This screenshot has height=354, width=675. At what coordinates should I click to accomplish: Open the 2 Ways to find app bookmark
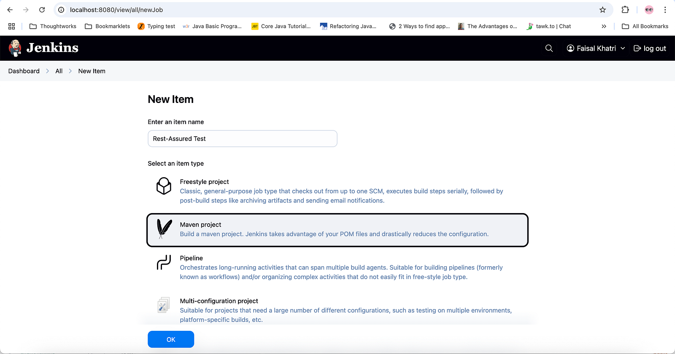(x=419, y=26)
